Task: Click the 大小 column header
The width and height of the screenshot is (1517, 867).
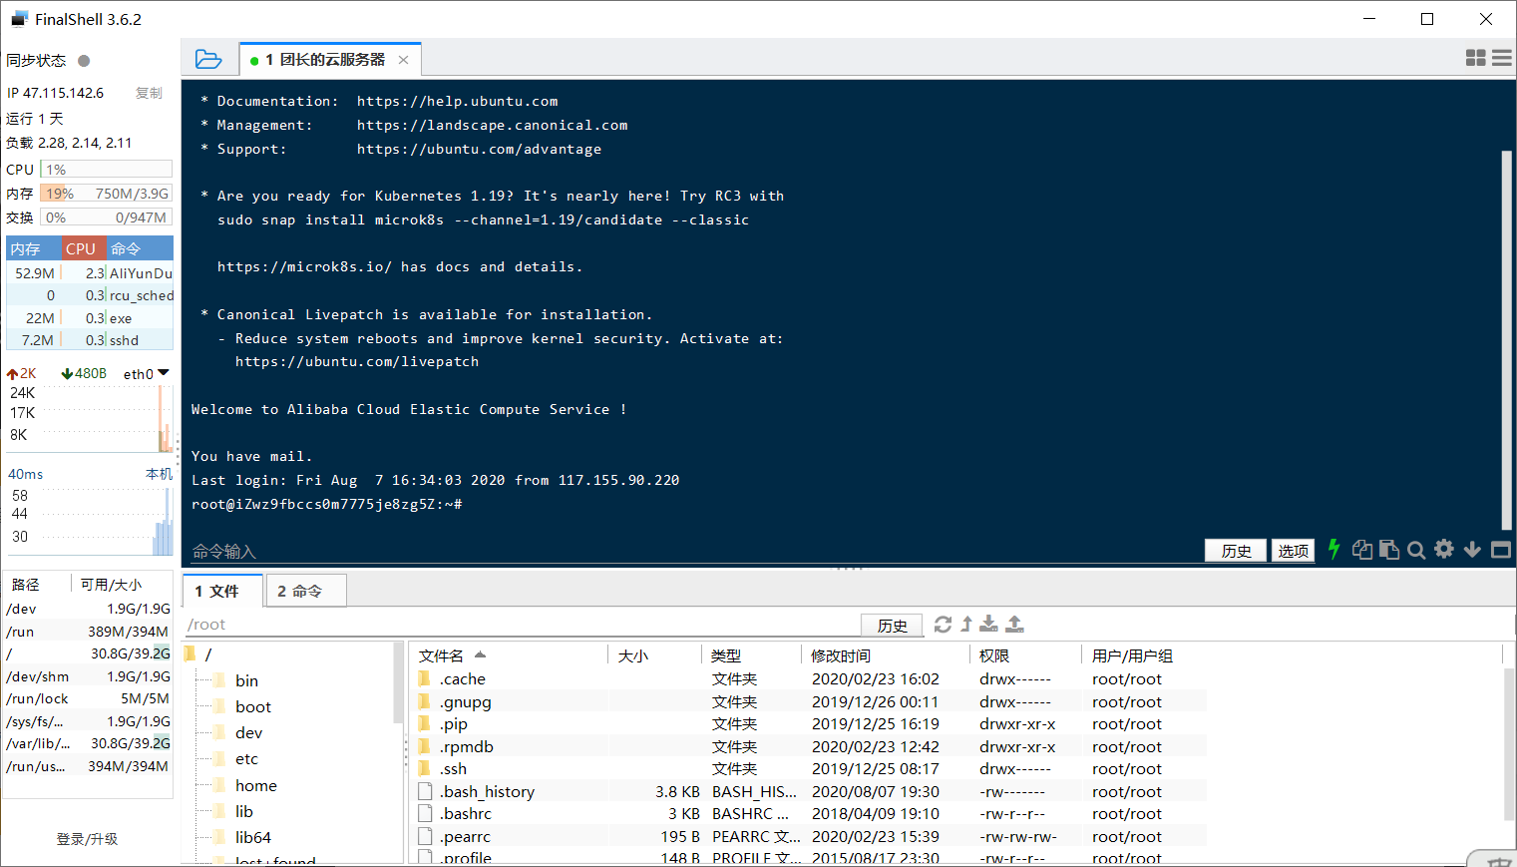Action: (654, 655)
